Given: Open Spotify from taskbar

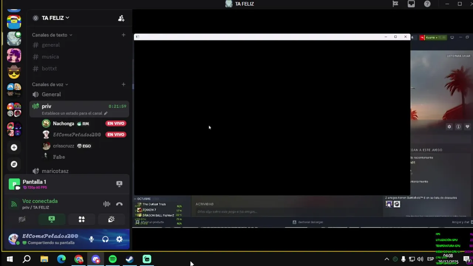Looking at the screenshot, I should coord(113,259).
